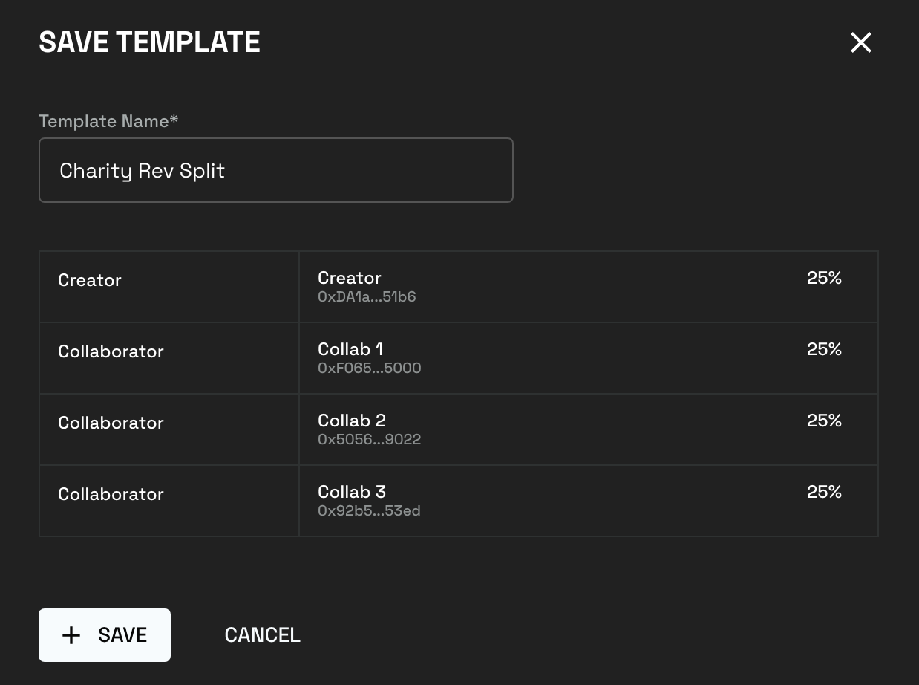Select the Collab 2 name entry
This screenshot has width=919, height=685.
point(351,421)
